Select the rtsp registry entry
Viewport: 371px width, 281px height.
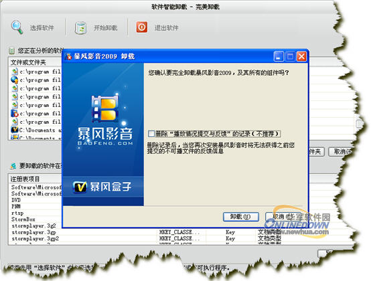click(17, 213)
